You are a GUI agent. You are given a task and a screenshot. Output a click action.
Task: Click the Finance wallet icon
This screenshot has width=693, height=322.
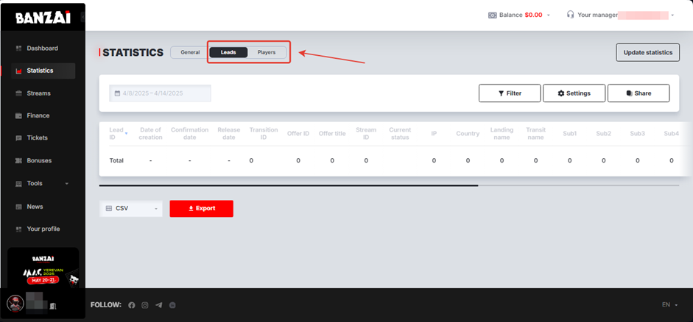18,115
